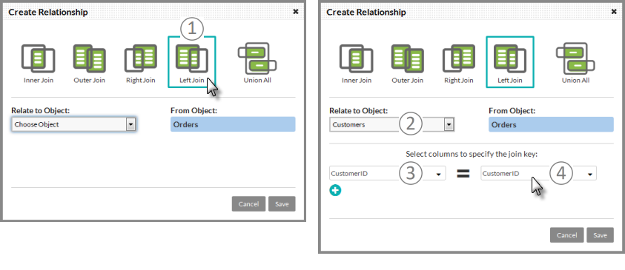This screenshot has width=625, height=270.
Task: Click Cancel in the right dialog
Action: 567,235
